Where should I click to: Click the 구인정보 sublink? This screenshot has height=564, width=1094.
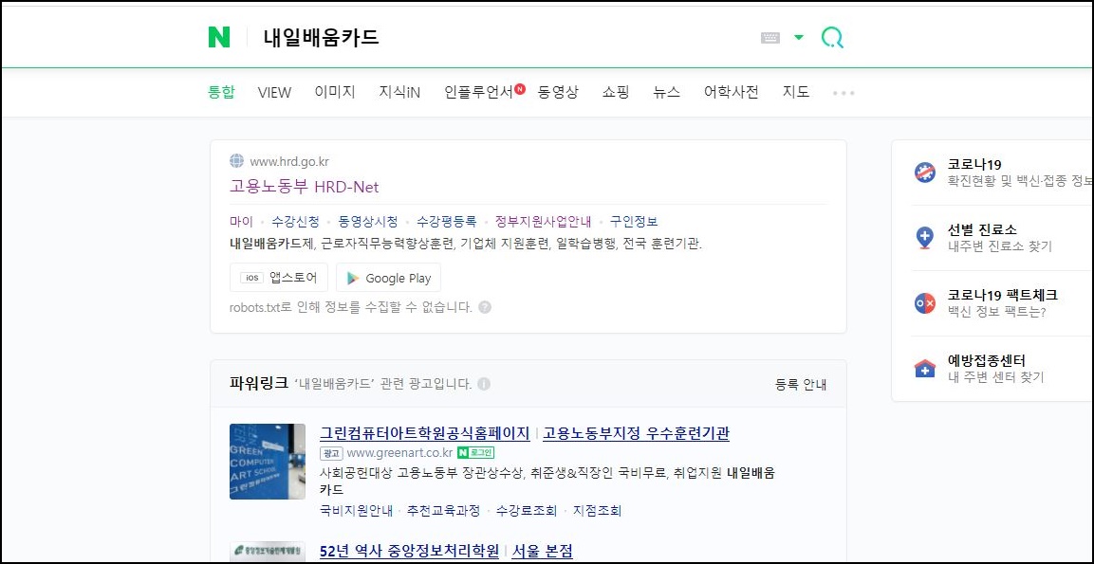[634, 222]
